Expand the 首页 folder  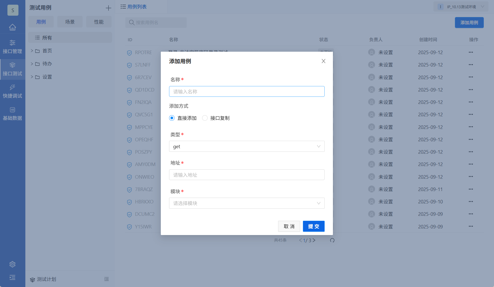(x=32, y=51)
